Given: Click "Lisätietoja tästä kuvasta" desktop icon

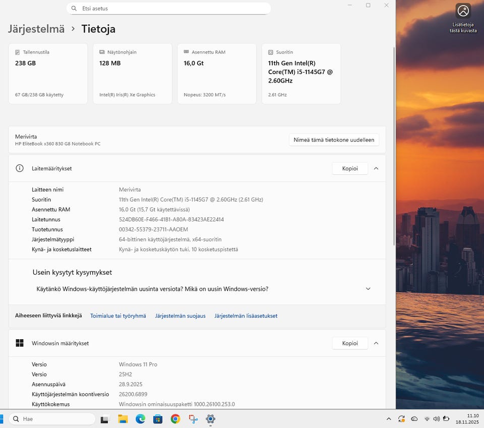Looking at the screenshot, I should pos(463,18).
